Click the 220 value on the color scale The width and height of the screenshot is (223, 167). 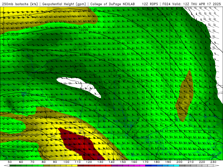pyautogui.click(x=202, y=162)
